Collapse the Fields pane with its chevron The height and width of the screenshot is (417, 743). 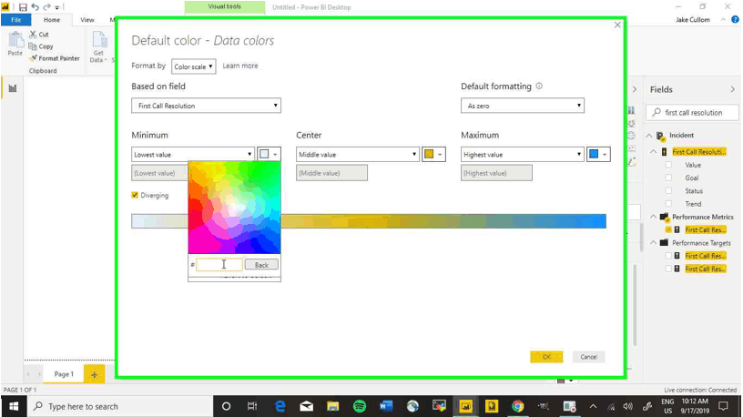733,89
